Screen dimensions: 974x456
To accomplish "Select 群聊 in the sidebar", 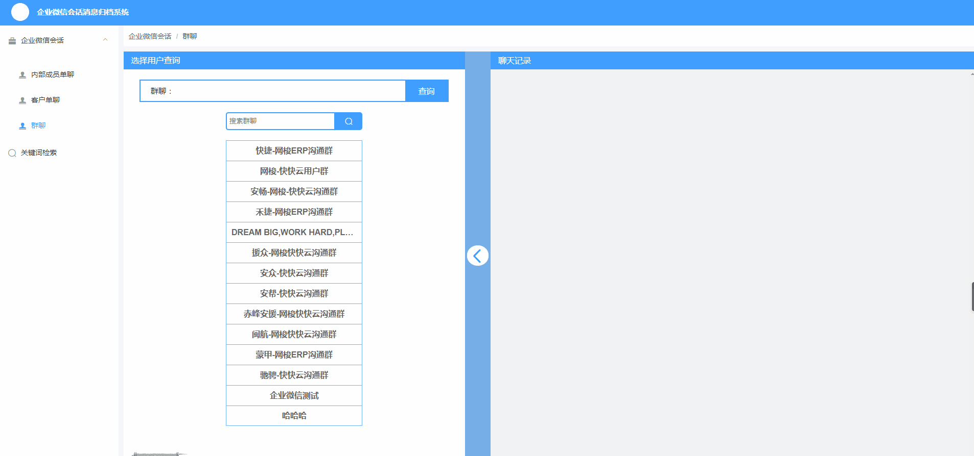I will pyautogui.click(x=38, y=125).
